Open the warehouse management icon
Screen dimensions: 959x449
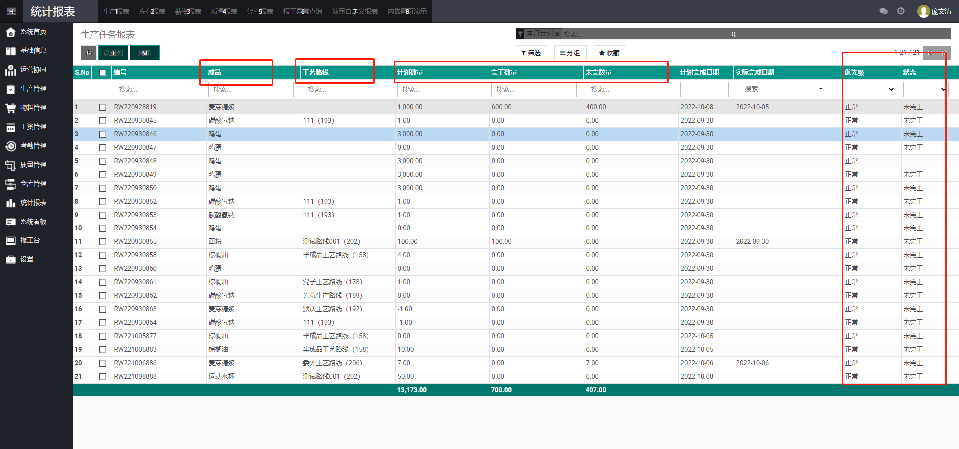(x=11, y=184)
